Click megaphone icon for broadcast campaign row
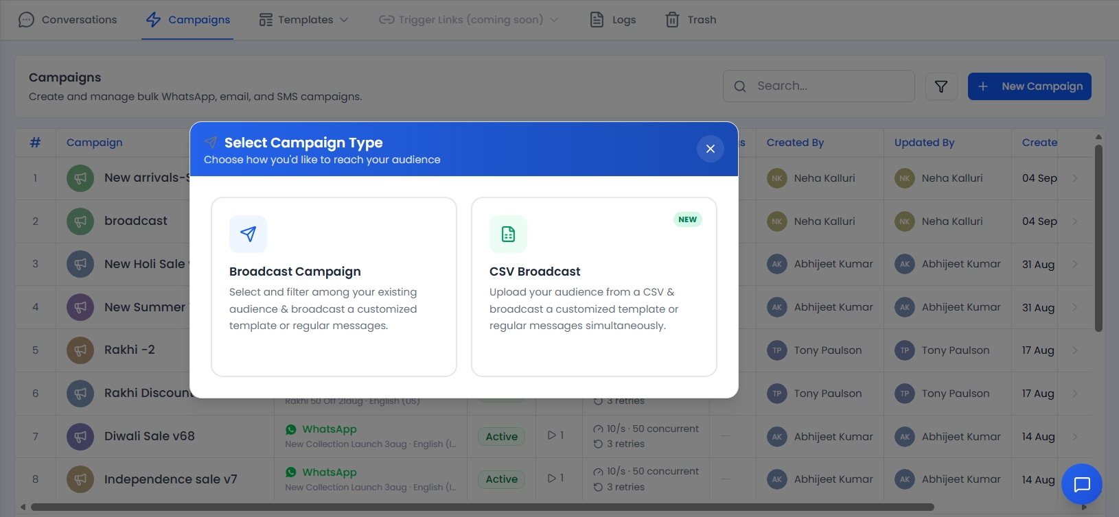This screenshot has width=1119, height=517. pyautogui.click(x=80, y=221)
